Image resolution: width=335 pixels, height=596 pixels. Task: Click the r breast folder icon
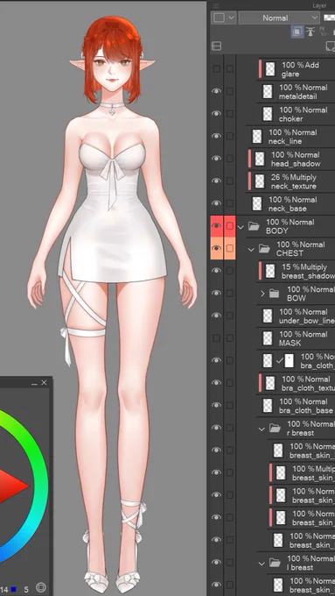pyautogui.click(x=275, y=428)
